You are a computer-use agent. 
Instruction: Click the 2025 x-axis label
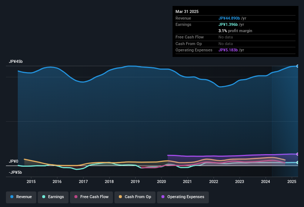tap(291, 181)
